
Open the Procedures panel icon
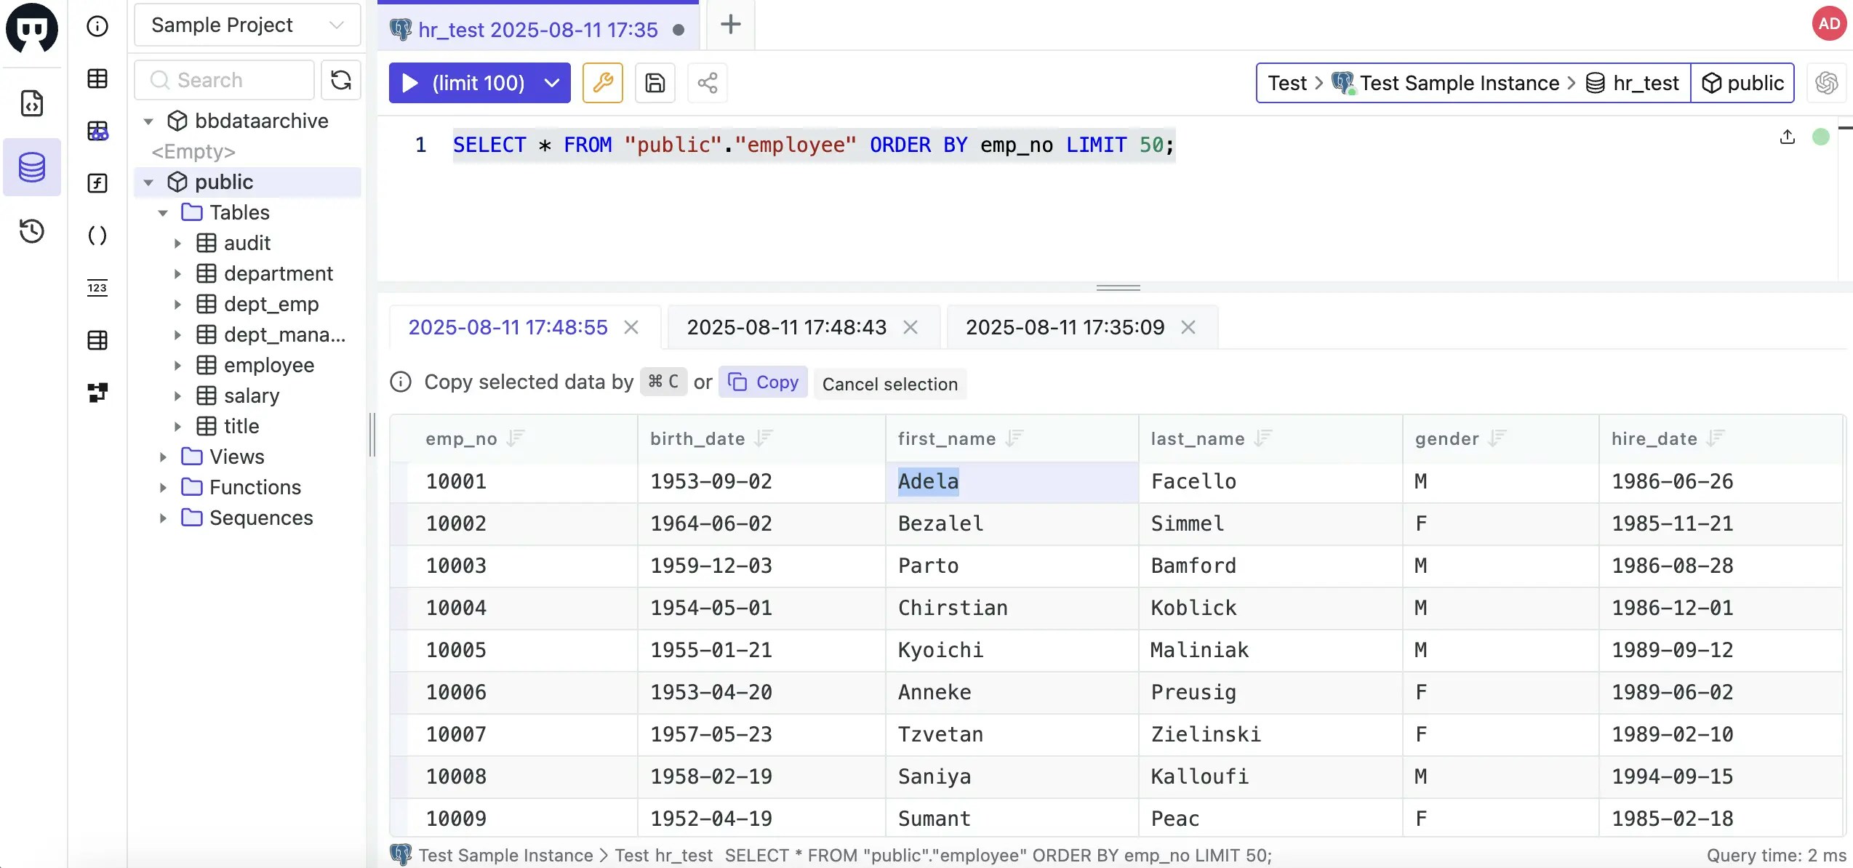98,235
